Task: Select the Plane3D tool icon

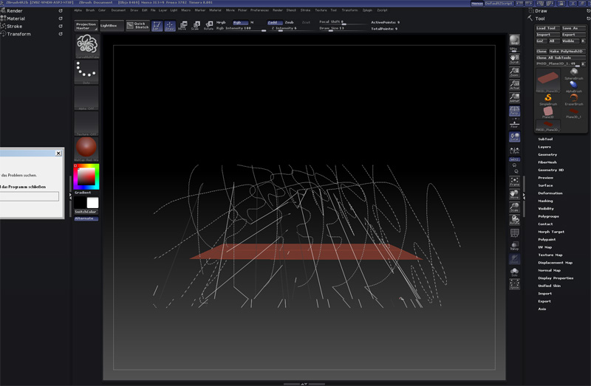Action: [548, 112]
